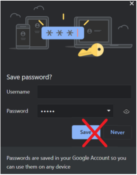Click the Save password? heading
137x175 pixels.
(29, 77)
